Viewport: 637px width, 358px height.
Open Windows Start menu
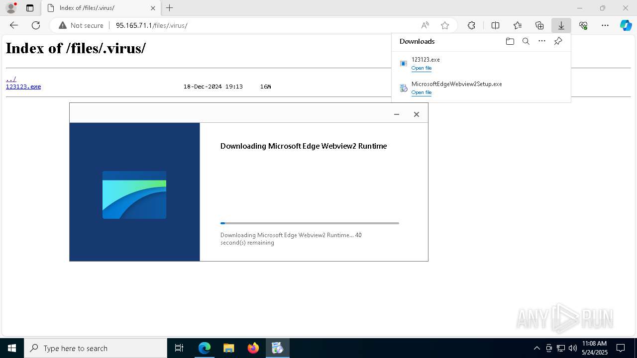coord(12,348)
